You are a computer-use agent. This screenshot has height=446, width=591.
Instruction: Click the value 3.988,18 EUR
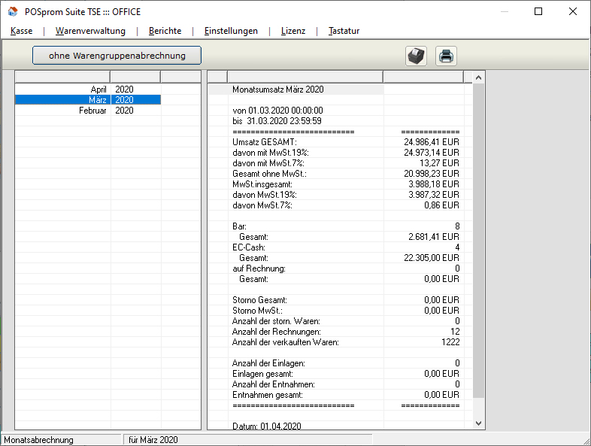coord(434,184)
